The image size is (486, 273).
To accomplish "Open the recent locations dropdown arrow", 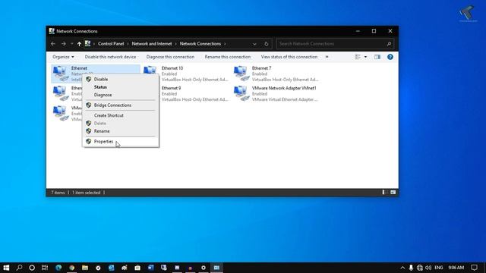I will (72, 44).
